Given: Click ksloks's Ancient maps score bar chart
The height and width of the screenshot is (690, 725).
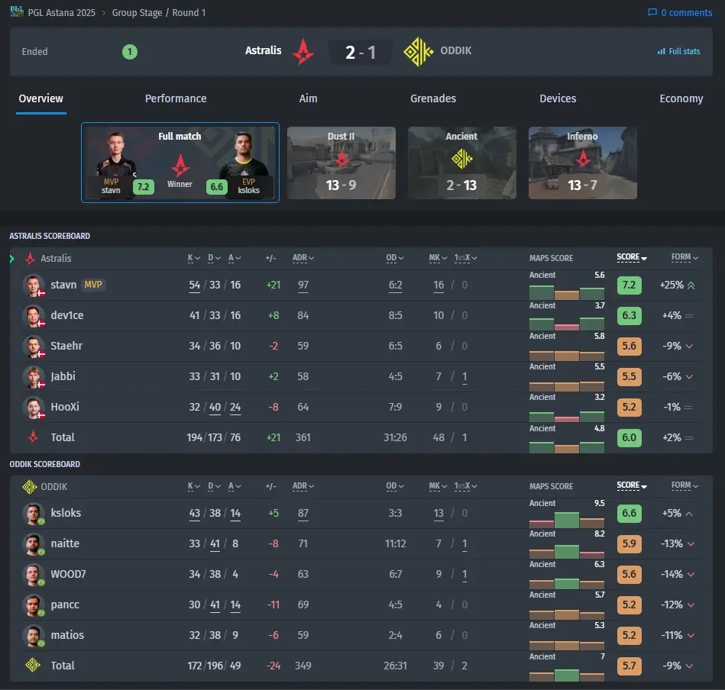Looking at the screenshot, I should point(566,519).
